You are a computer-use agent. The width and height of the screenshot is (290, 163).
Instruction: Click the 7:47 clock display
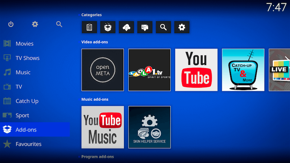(276, 8)
